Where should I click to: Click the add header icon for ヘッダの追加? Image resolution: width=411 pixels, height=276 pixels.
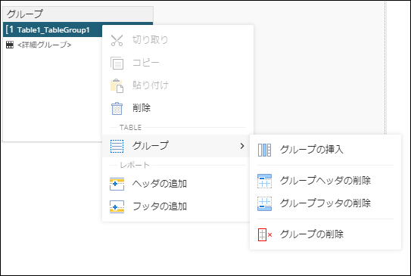pyautogui.click(x=117, y=184)
